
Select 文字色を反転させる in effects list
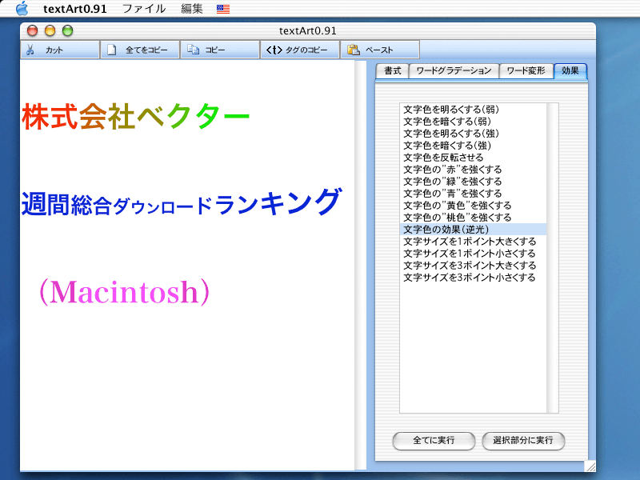[443, 158]
